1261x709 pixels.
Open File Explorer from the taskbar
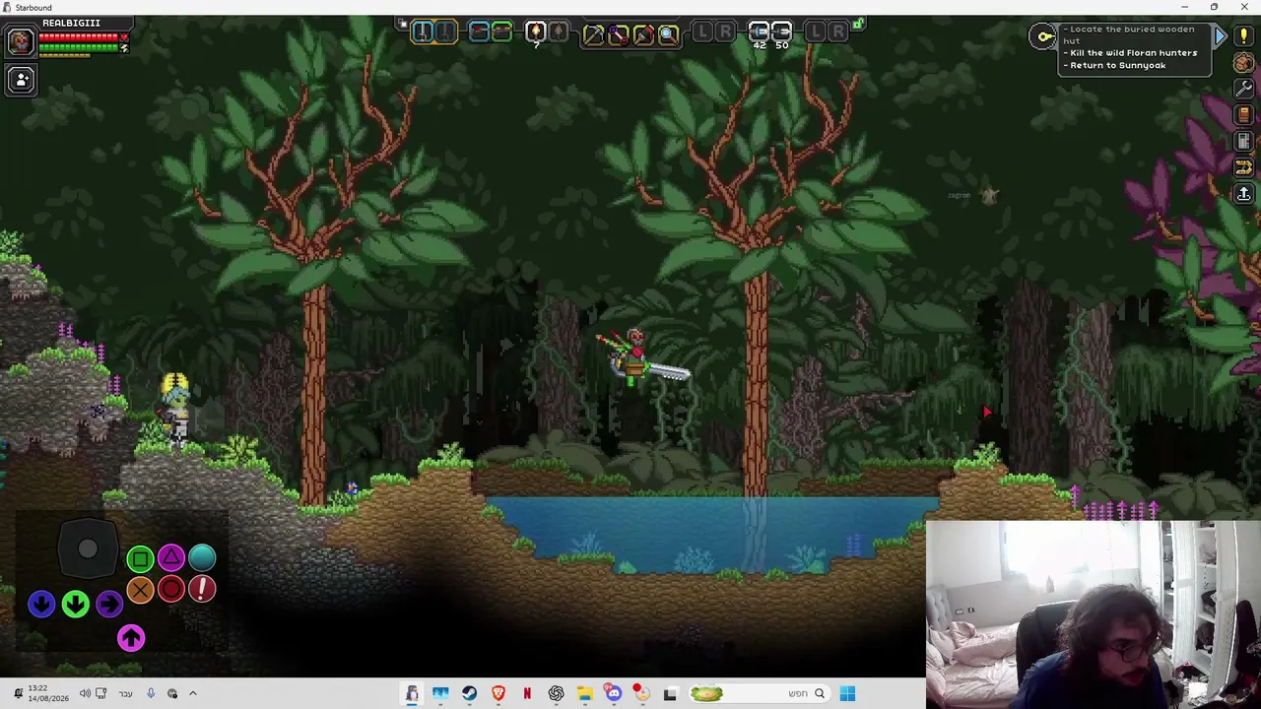584,693
